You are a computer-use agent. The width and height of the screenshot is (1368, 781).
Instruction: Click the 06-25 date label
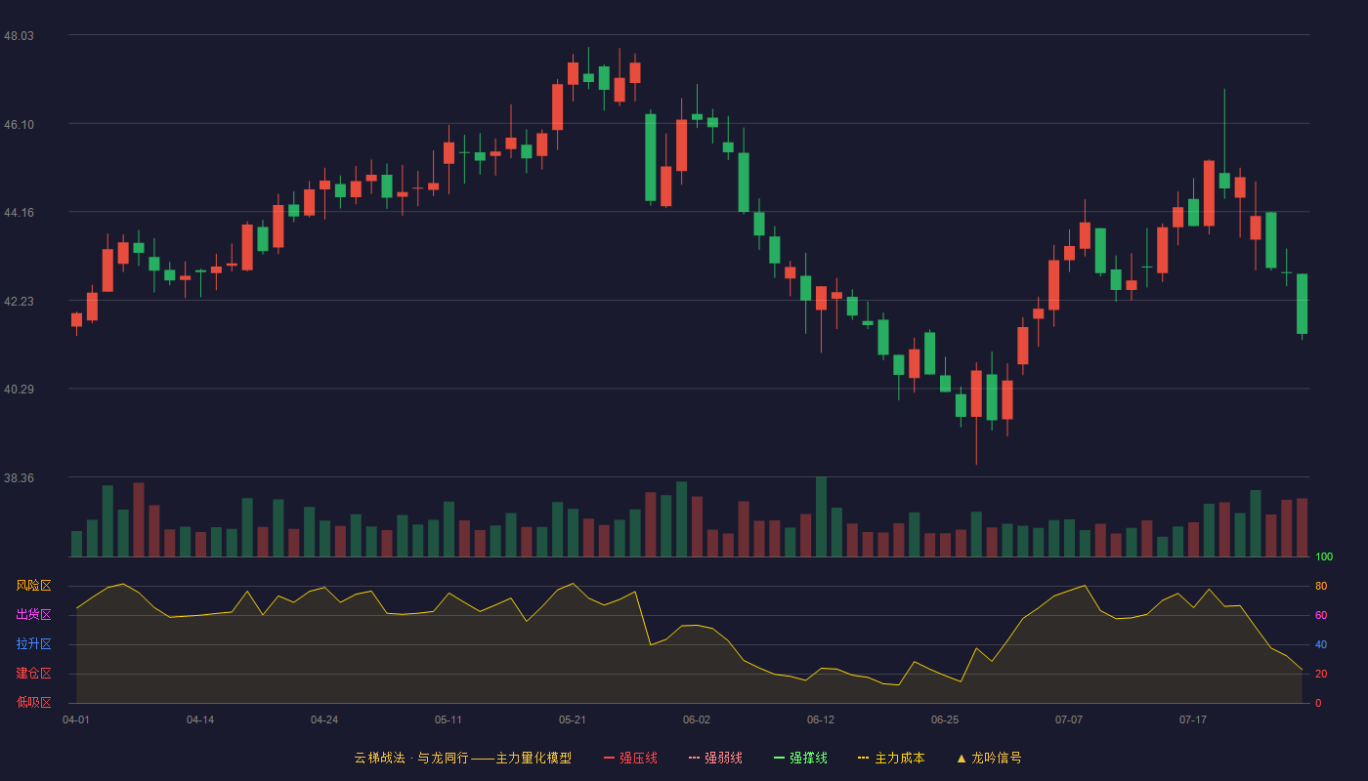click(945, 719)
